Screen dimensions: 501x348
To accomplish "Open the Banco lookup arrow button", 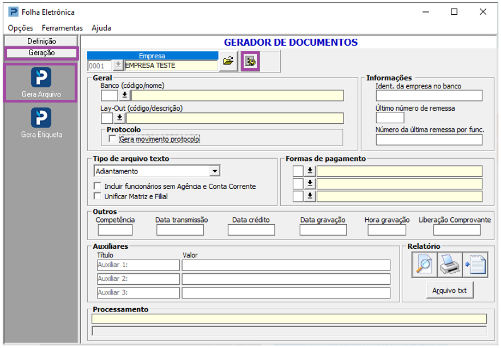I will [125, 95].
